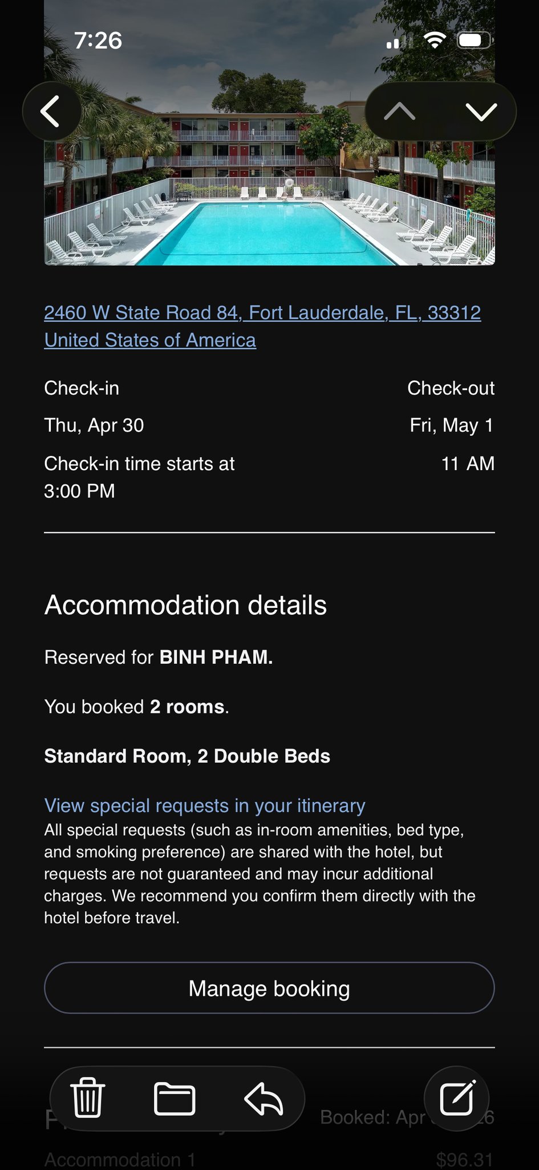Compose a new message with pencil icon

457,1098
